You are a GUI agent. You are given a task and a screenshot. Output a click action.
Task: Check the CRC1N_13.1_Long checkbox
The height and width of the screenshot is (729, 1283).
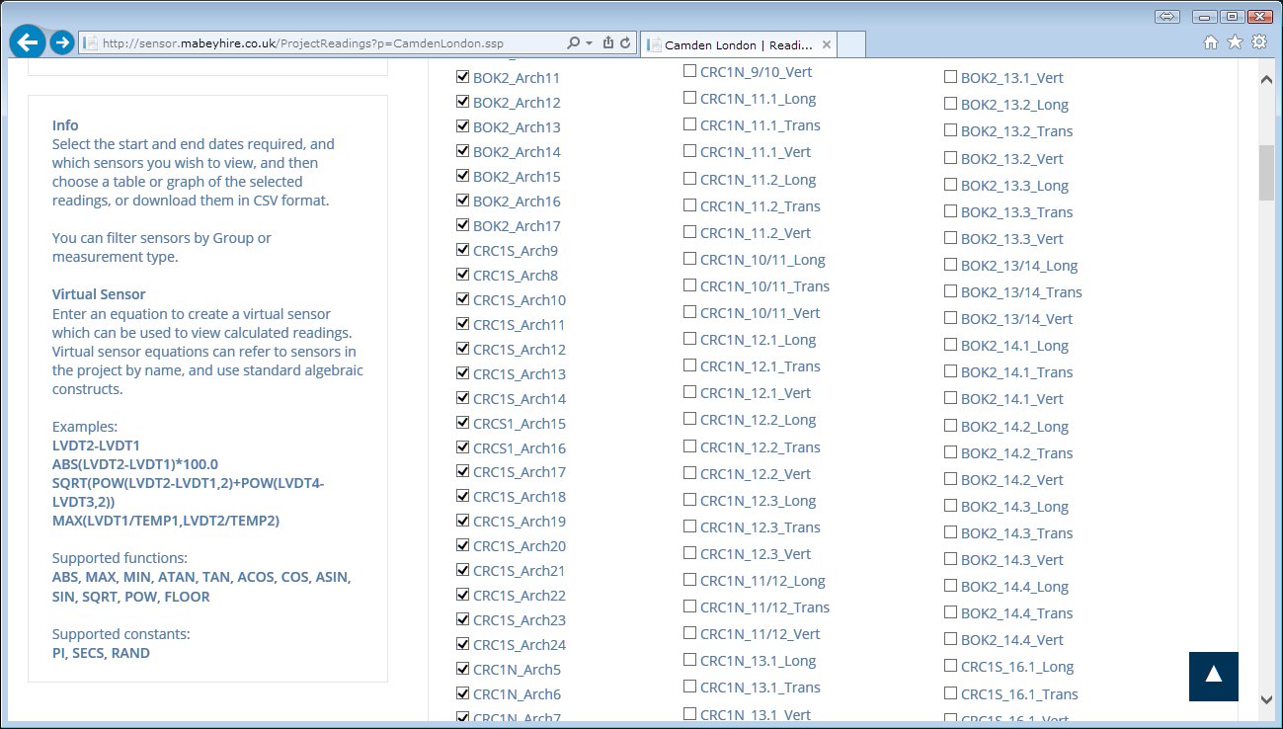point(689,660)
